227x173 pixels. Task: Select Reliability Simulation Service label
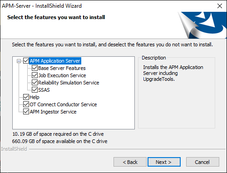[x=69, y=83]
